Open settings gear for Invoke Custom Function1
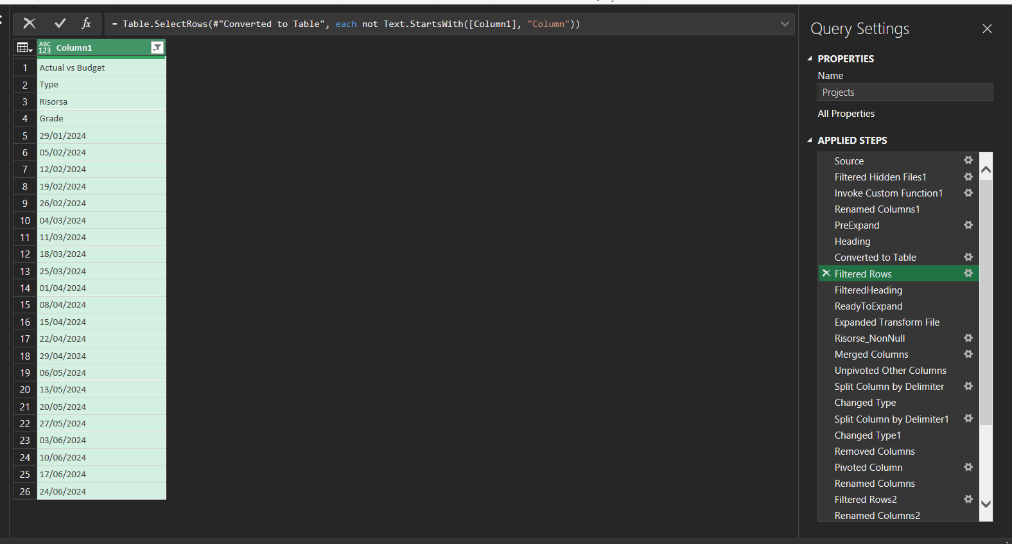This screenshot has height=544, width=1012. [x=968, y=193]
